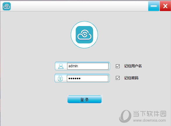Close the login window

click(165, 6)
